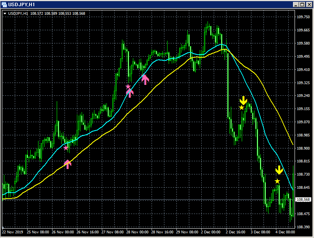This screenshot has height=238, width=314.
Task: Click the yellow down arrow near 4 Dec 00:00
Action: [279, 170]
